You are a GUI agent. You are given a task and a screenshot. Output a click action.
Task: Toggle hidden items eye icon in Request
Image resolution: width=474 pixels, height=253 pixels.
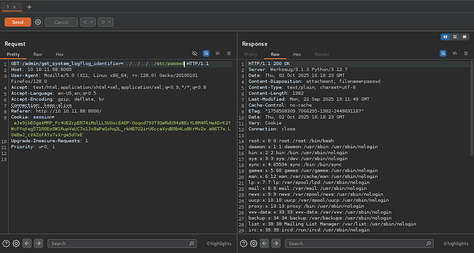click(x=195, y=53)
